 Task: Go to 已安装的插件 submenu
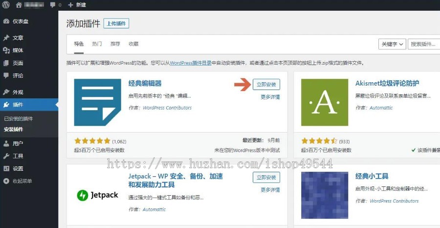coord(19,119)
